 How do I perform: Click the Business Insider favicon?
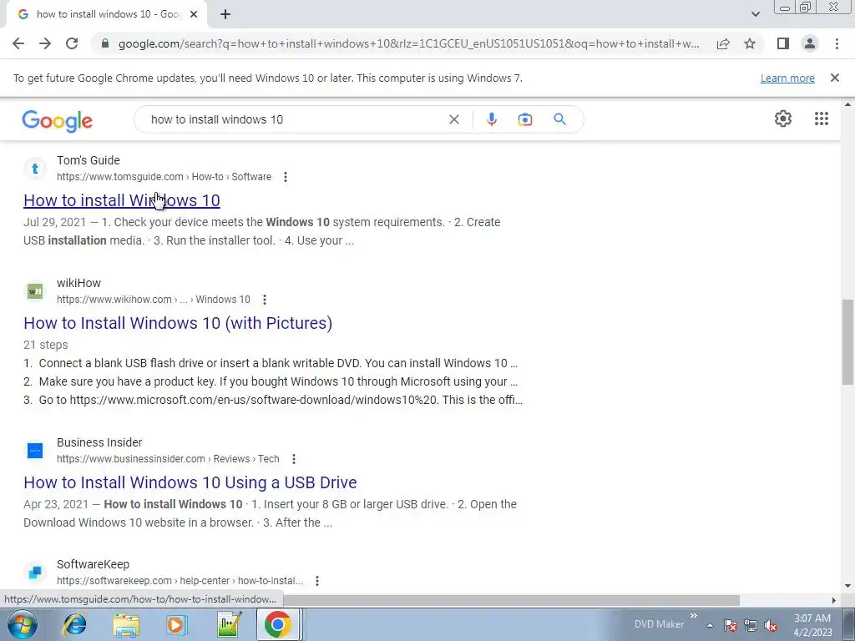coord(35,451)
